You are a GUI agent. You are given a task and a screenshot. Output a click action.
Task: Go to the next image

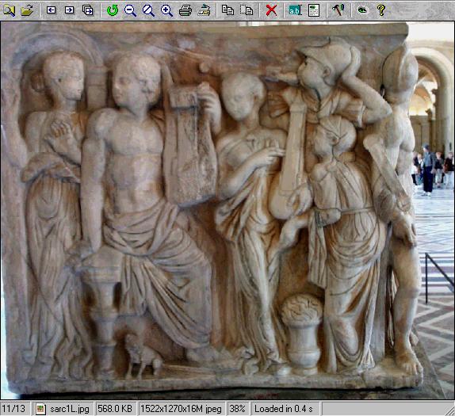69,10
